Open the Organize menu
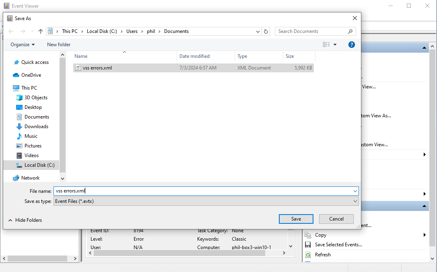 pos(23,45)
